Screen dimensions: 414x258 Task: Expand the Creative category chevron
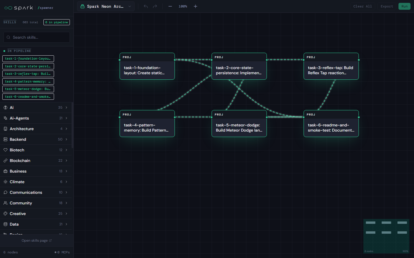click(66, 214)
